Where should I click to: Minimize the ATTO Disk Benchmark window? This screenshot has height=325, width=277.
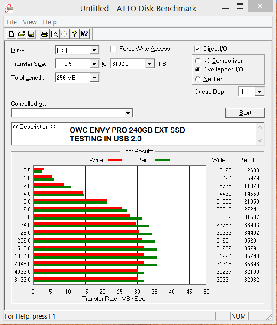click(x=225, y=8)
